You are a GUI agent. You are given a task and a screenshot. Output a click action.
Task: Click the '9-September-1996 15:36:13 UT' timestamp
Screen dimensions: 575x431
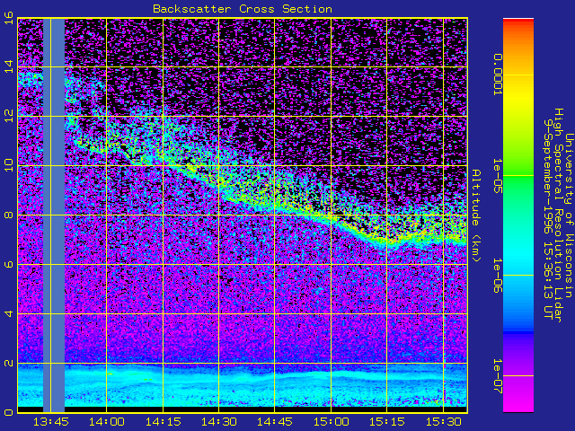pyautogui.click(x=548, y=219)
